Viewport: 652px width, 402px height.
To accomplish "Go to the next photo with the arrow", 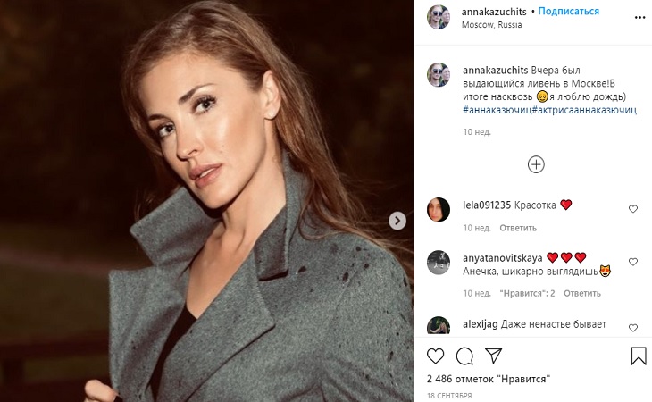I will click(397, 220).
